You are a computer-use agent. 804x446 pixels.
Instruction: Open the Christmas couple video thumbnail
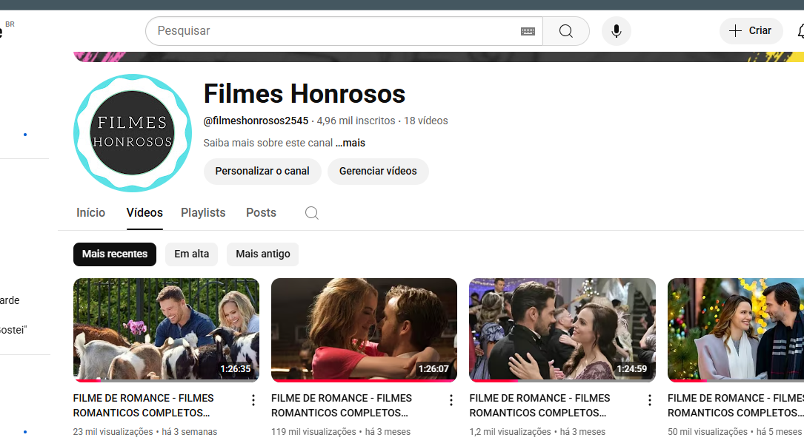click(736, 330)
